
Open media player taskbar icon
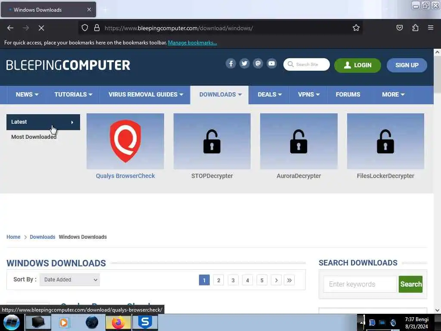(64, 322)
